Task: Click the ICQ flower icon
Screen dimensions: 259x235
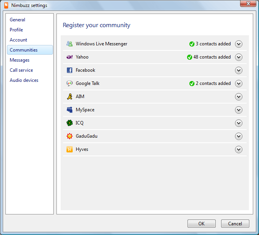Action: (70, 123)
